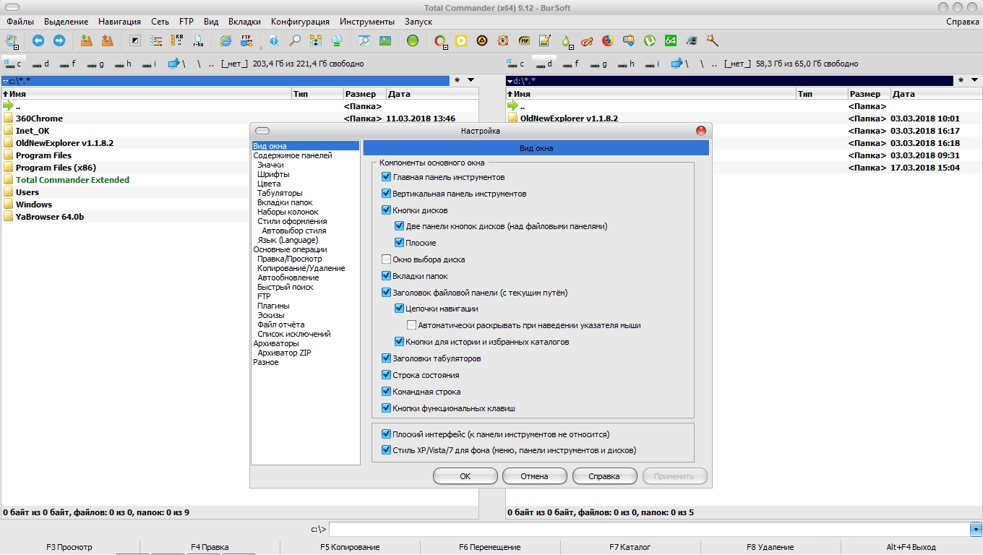
Task: Select drive d in left panel drive bar
Action: point(40,64)
